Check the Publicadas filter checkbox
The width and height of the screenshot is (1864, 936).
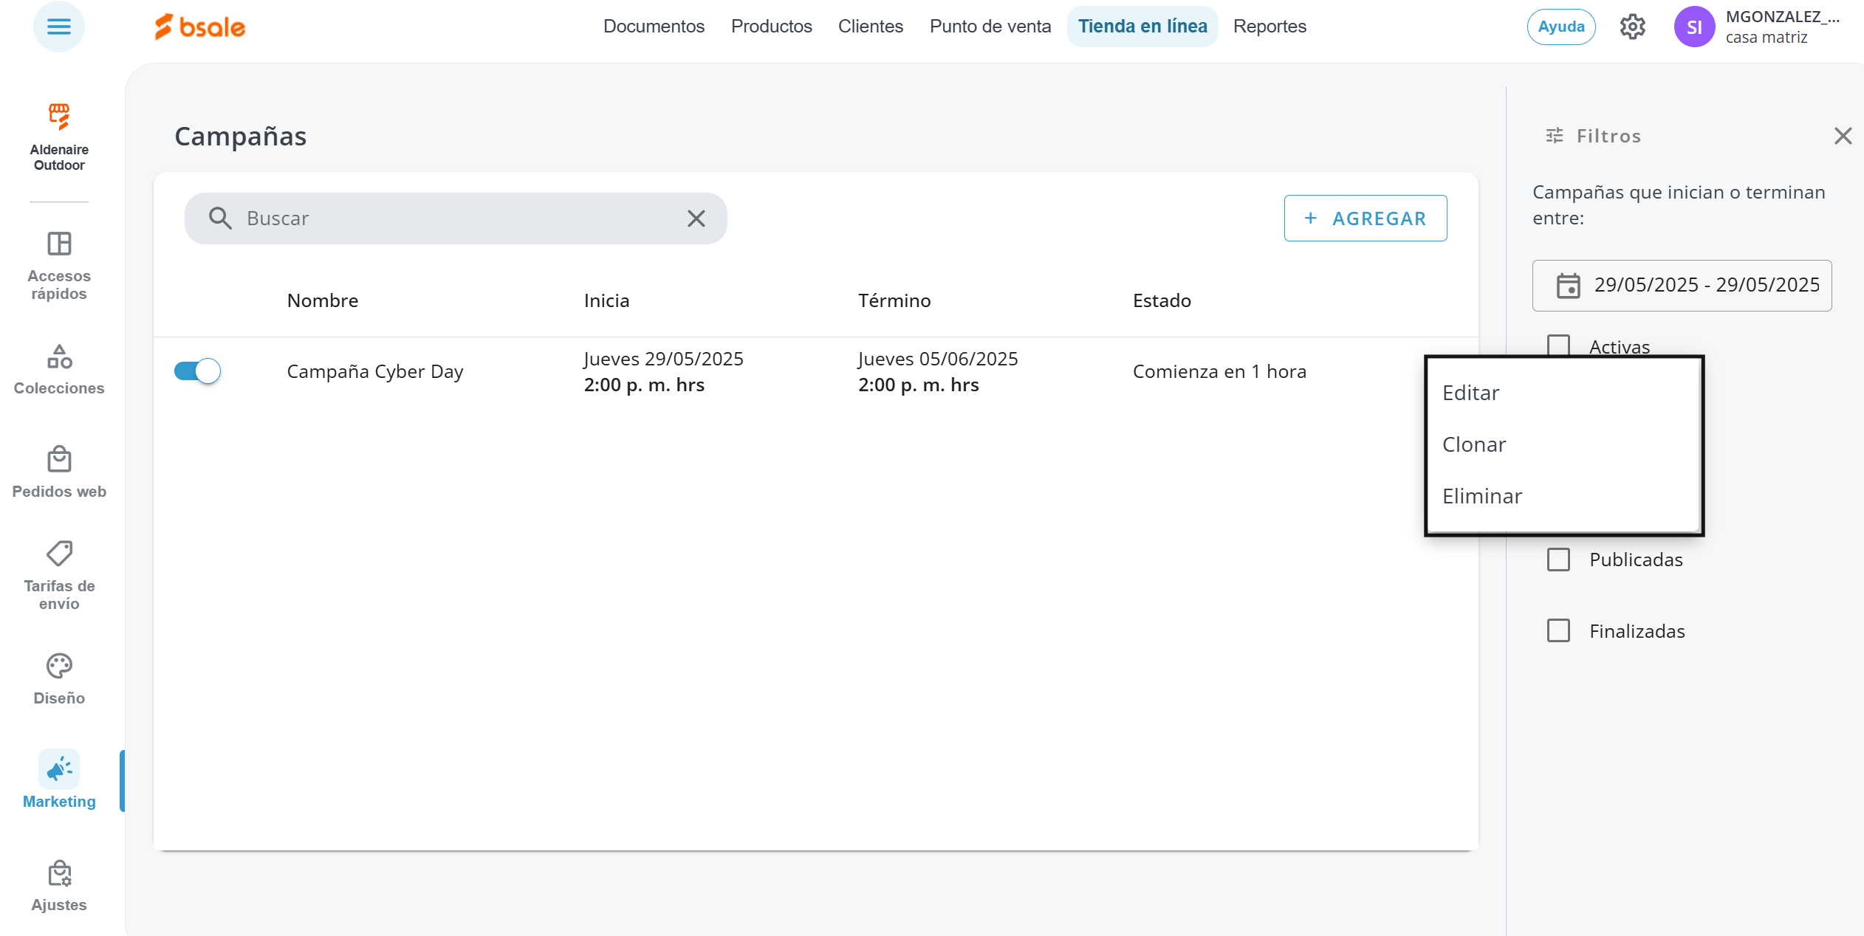pyautogui.click(x=1558, y=560)
